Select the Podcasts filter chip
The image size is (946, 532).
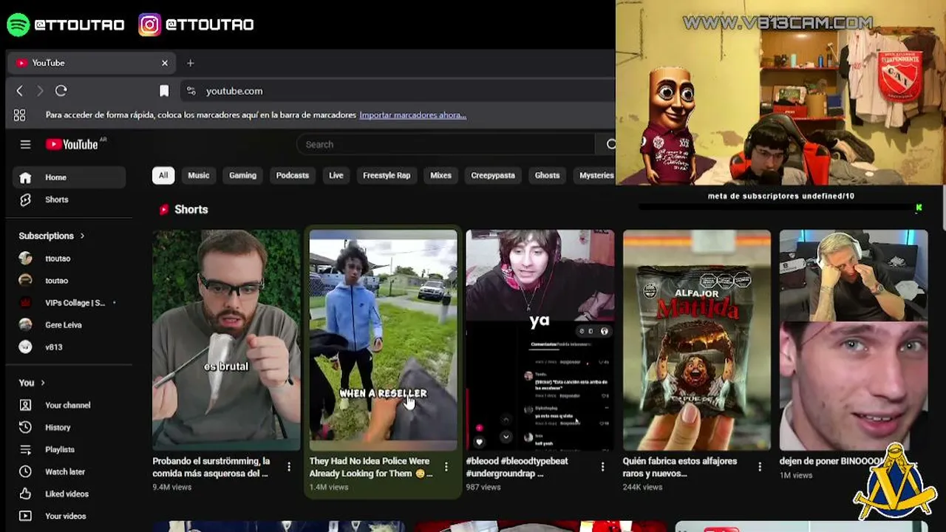pyautogui.click(x=293, y=175)
